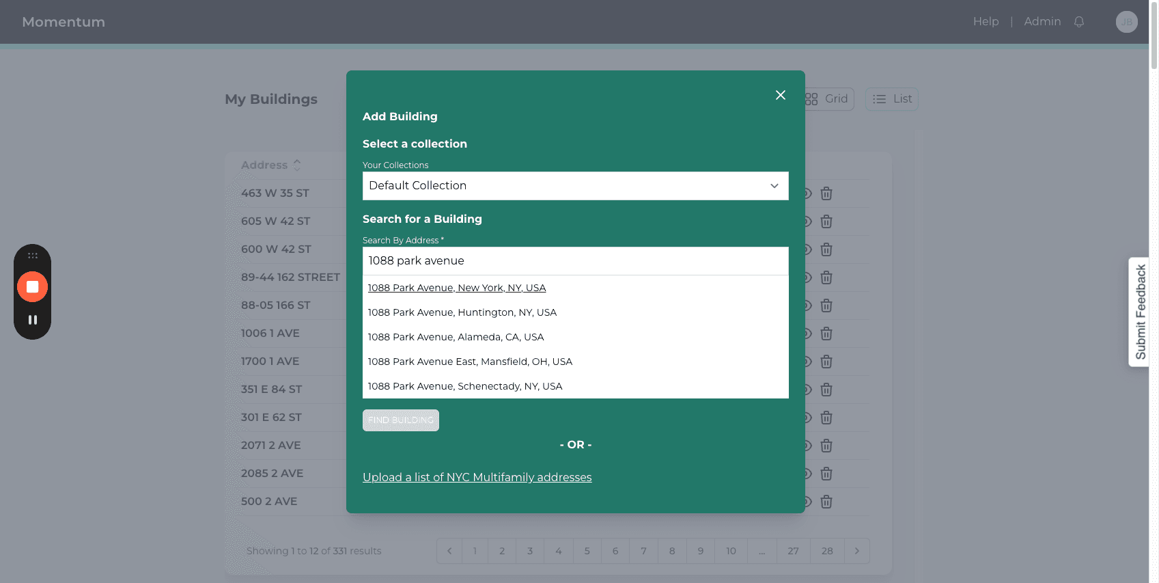Open the Help link
1159x583 pixels.
coord(986,22)
